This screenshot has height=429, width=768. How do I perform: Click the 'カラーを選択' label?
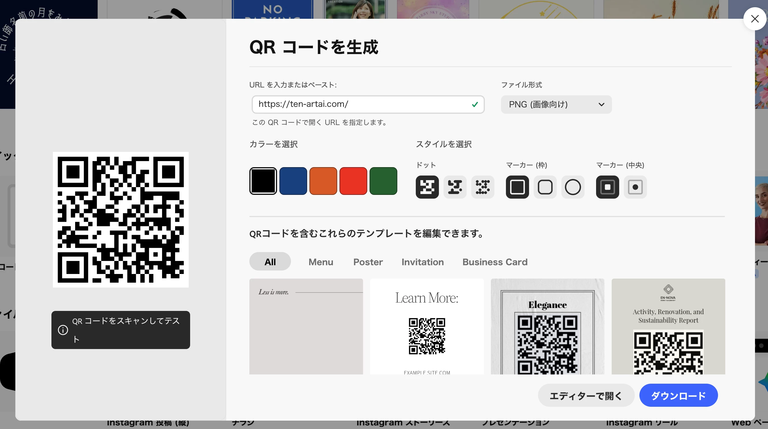click(x=274, y=144)
